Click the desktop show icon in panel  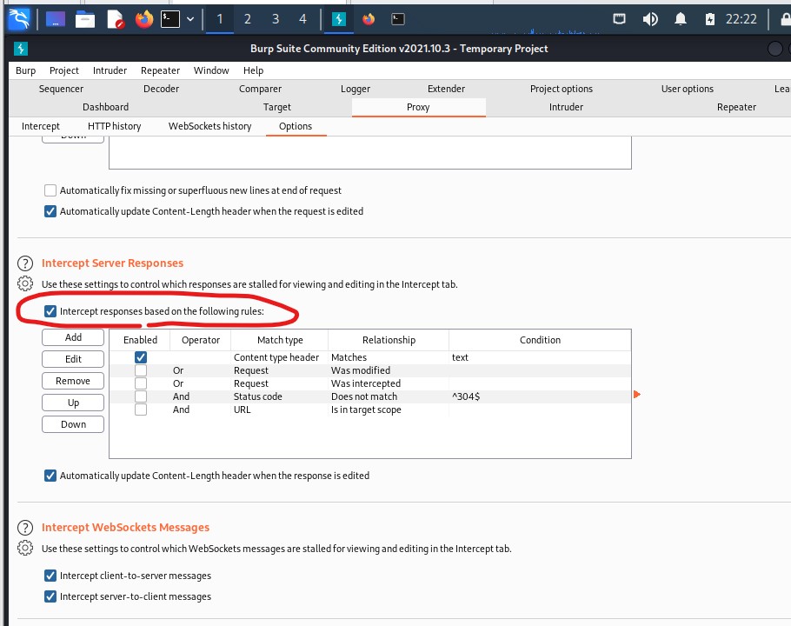(x=56, y=20)
